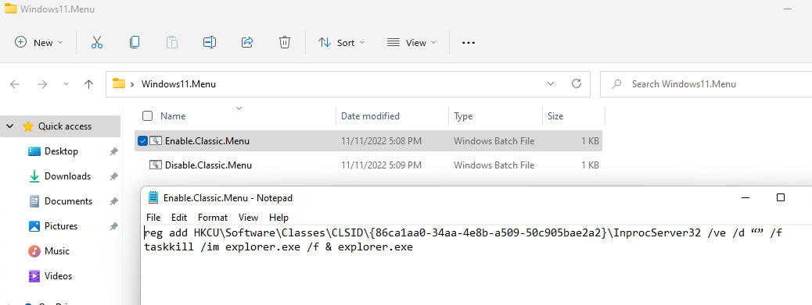The image size is (812, 305).
Task: Go forward with the right arrow
Action: 42,84
